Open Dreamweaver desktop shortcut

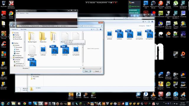161,14
